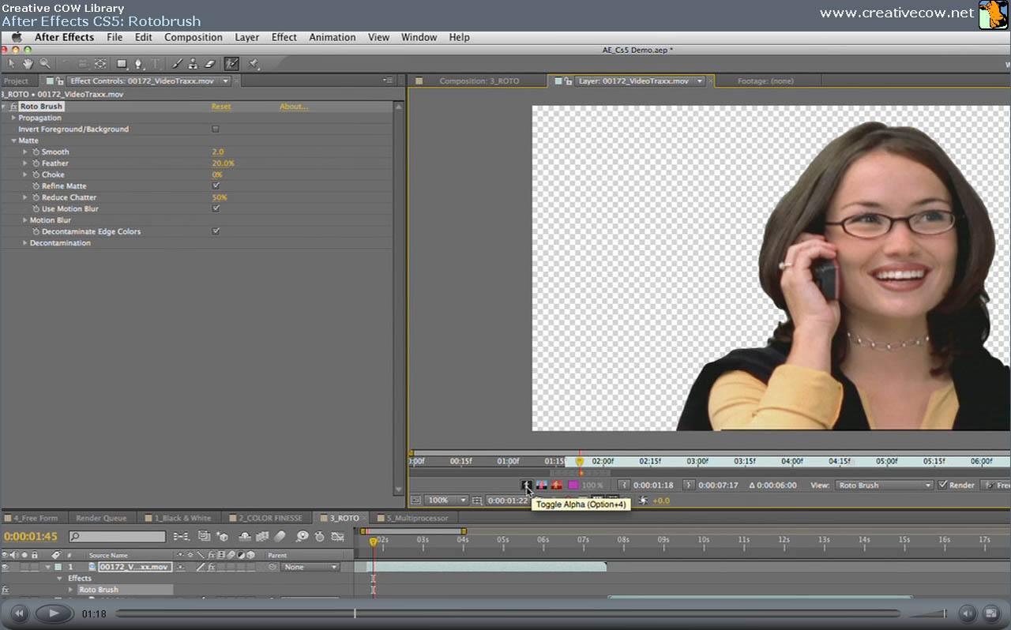Screen dimensions: 1011x630
Task: Click the Reset Exposure icon
Action: pyautogui.click(x=644, y=501)
